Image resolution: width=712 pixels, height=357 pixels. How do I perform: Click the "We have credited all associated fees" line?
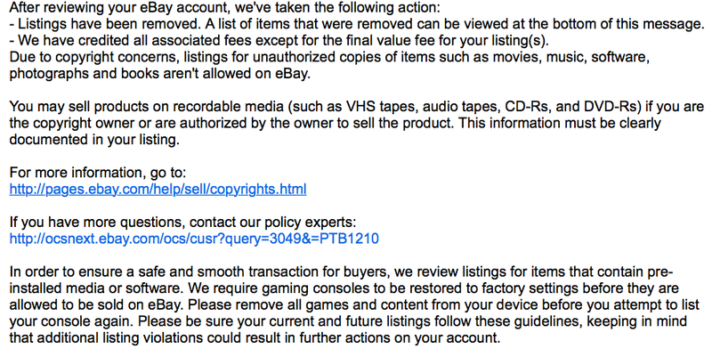(279, 41)
